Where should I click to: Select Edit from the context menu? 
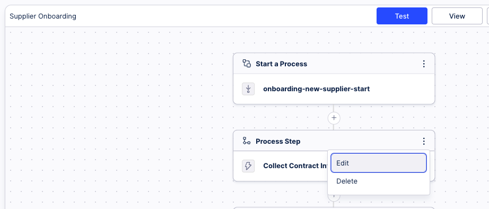(x=378, y=163)
